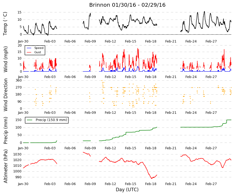Click the chart title Brinnon 01/30/16 - 02/29/16
Image resolution: width=234 pixels, height=195 pixels.
pyautogui.click(x=127, y=5)
